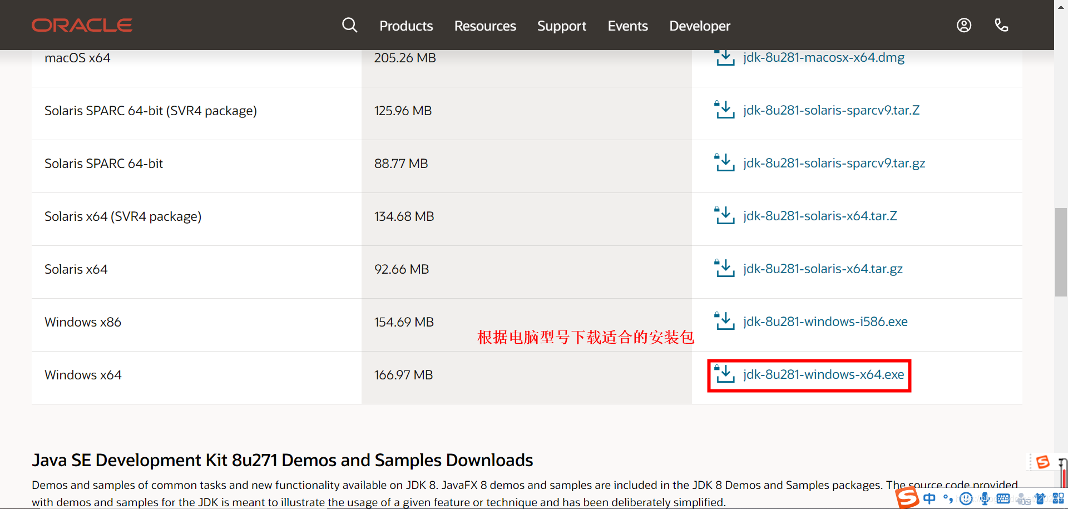The image size is (1068, 509).
Task: Open the site search magnifier
Action: [x=349, y=25]
